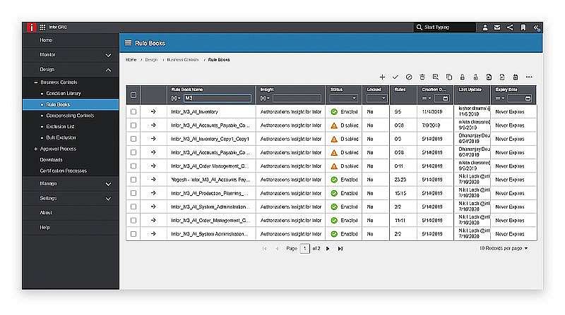Click the enable checkmark toolbar icon

(395, 77)
